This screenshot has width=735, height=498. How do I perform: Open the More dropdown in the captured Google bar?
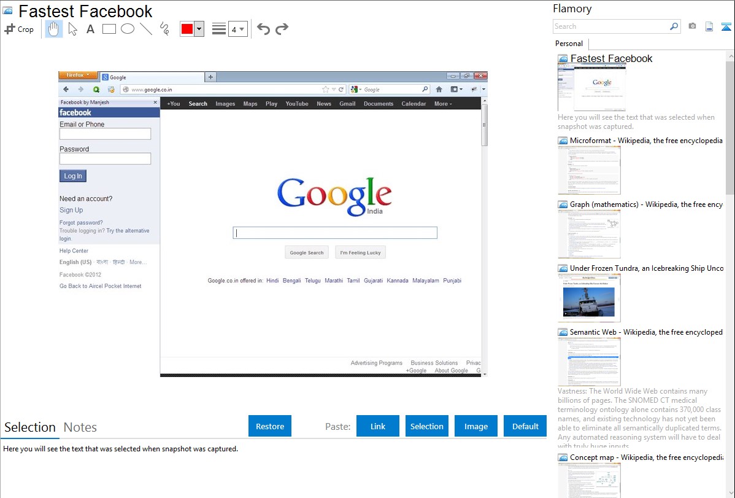[x=443, y=104]
